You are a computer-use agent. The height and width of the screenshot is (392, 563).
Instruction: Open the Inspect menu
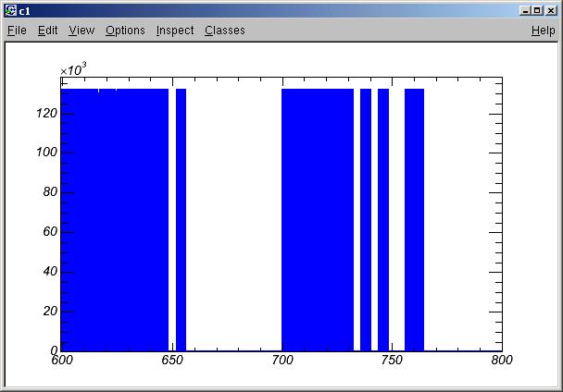[x=175, y=31]
